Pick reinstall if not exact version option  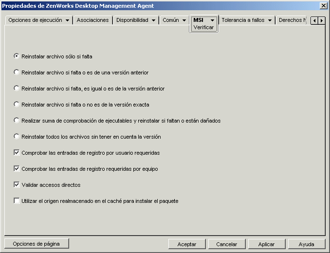[17, 104]
